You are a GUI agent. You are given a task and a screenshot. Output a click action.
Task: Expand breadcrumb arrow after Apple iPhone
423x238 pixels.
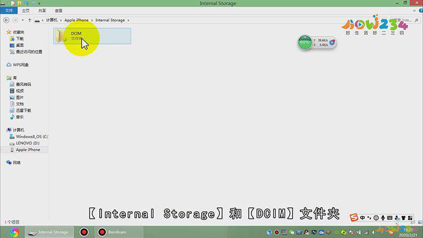click(x=92, y=20)
